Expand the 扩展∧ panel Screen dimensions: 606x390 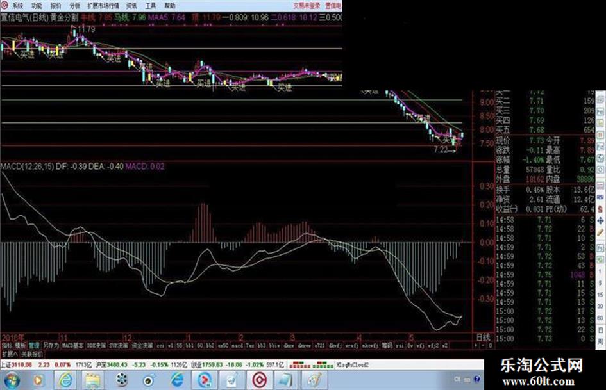click(x=9, y=353)
